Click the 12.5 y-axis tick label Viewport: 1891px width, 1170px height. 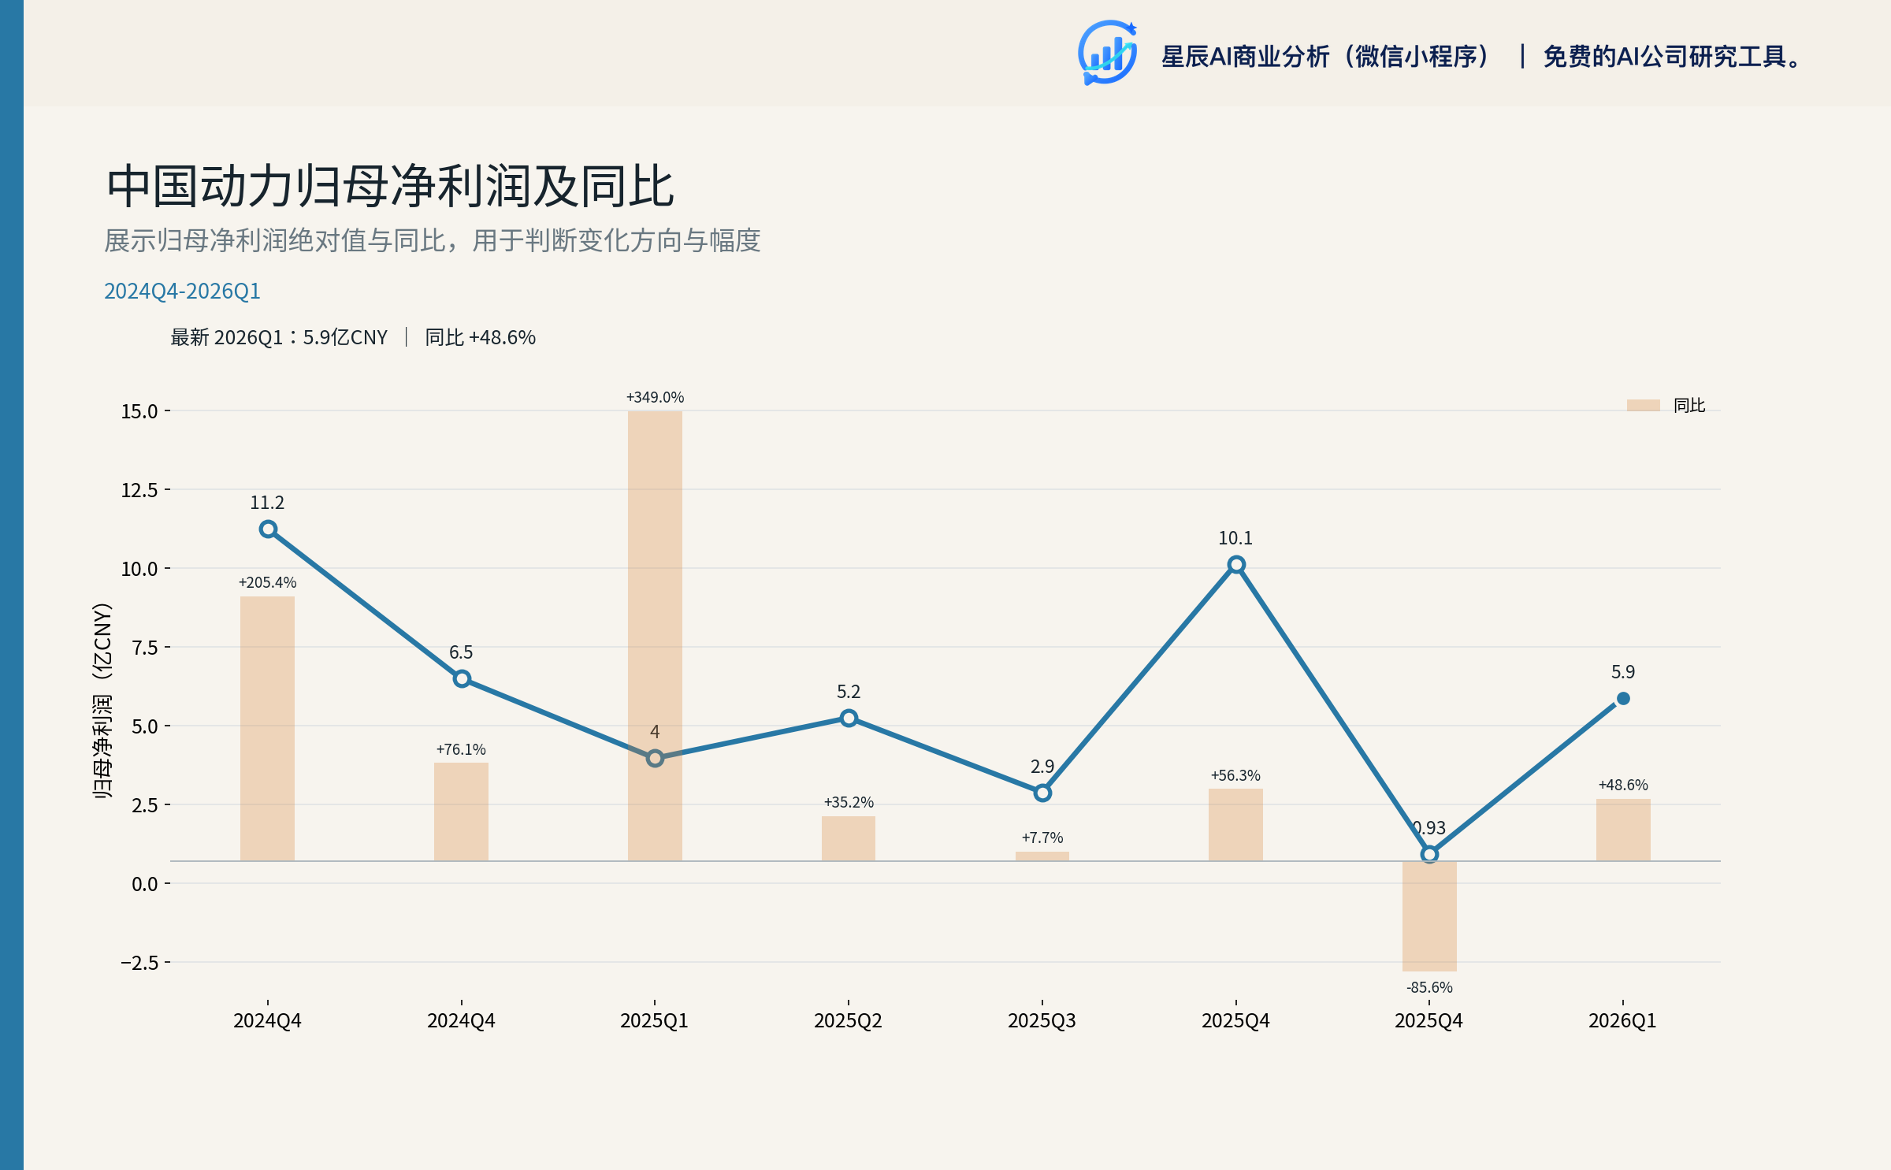tap(139, 490)
